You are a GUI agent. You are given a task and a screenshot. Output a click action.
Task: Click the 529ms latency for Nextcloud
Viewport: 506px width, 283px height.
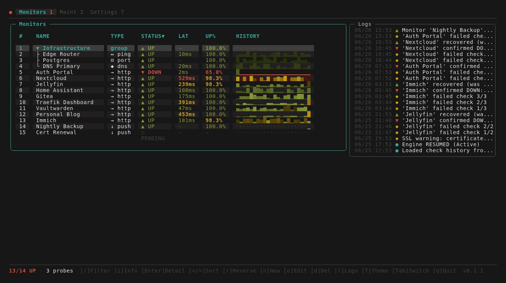(x=187, y=78)
